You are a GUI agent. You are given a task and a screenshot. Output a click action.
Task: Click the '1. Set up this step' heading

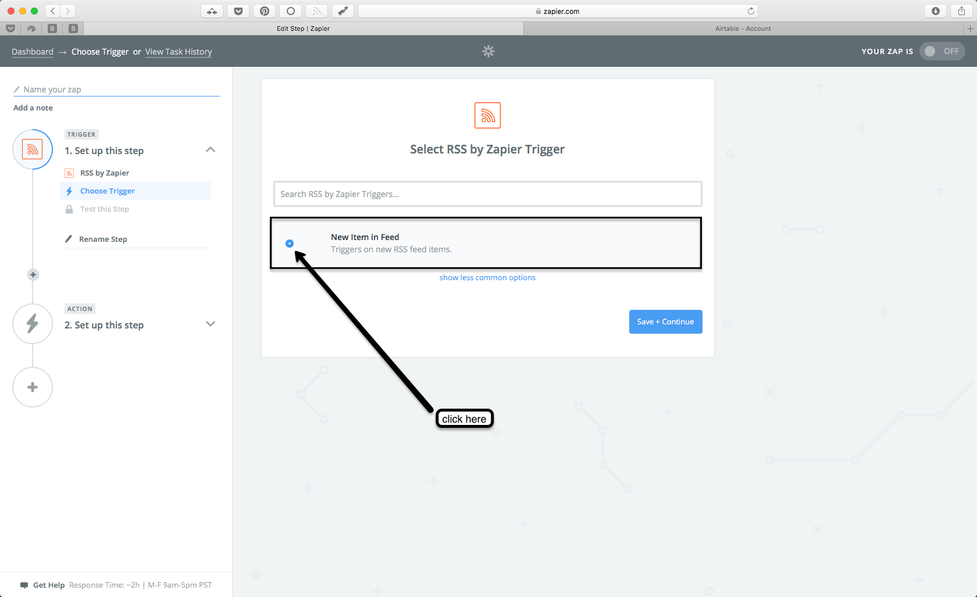[x=104, y=151]
